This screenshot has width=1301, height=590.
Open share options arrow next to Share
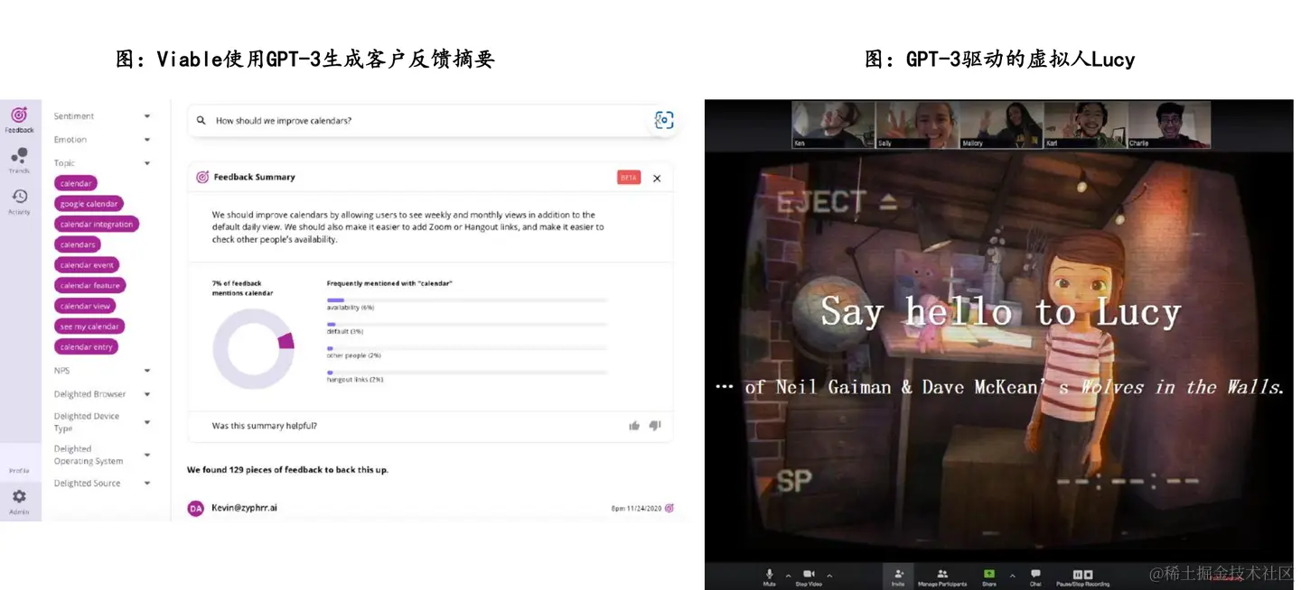(x=1012, y=576)
